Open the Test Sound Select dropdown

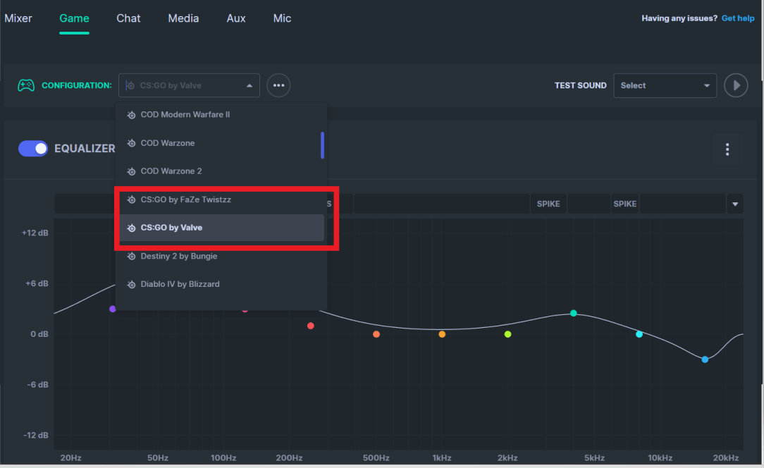pos(665,85)
